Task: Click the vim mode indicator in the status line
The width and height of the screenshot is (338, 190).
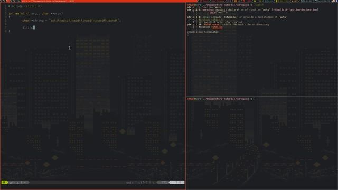Action: click(4, 182)
